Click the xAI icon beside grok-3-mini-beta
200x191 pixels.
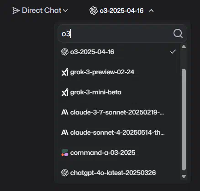pyautogui.click(x=65, y=92)
